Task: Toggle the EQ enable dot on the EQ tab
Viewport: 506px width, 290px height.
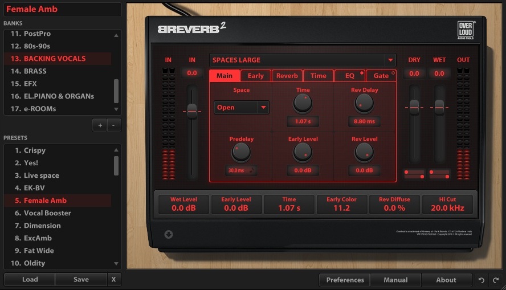Action: [362, 73]
